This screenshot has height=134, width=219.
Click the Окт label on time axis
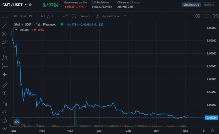[x=156, y=131]
